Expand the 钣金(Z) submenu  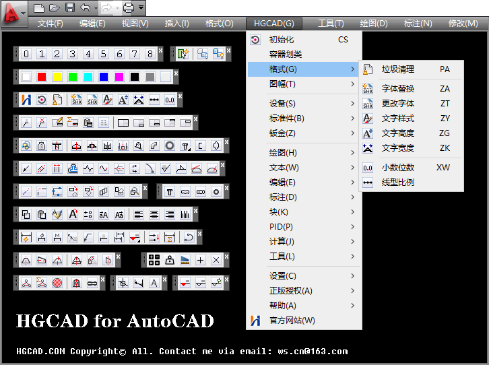(304, 133)
